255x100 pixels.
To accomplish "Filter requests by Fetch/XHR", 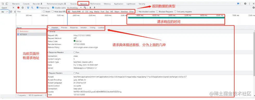I will (76, 12).
